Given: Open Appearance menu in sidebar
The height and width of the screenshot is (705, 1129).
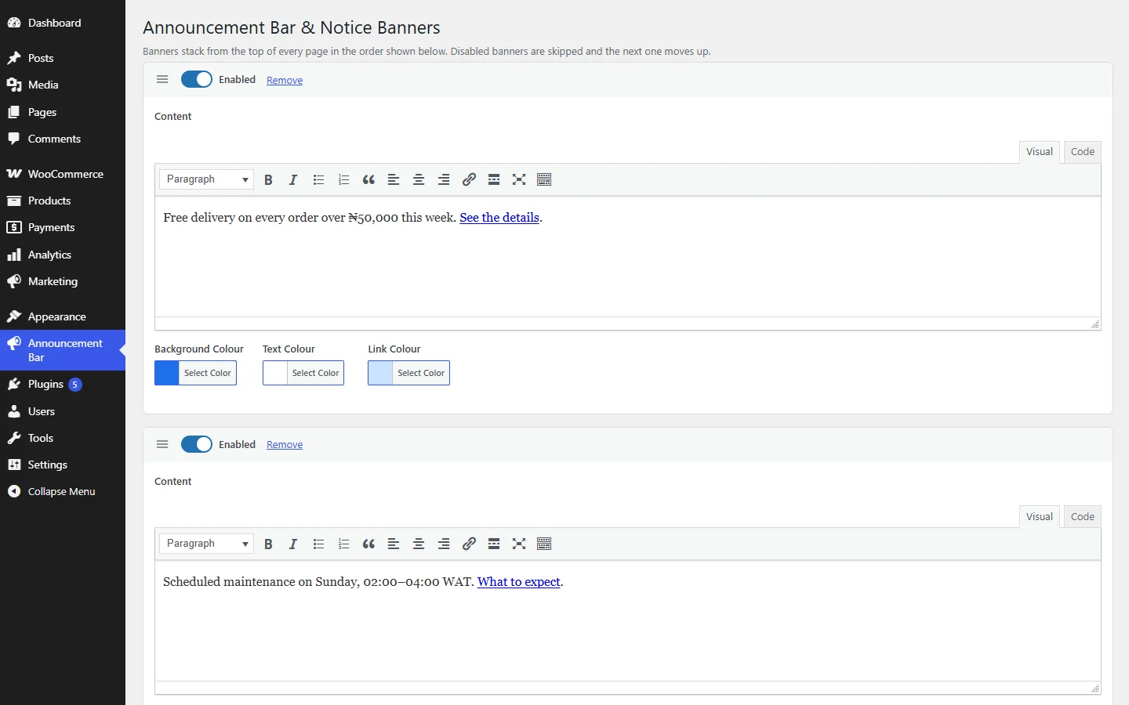Looking at the screenshot, I should 63,316.
